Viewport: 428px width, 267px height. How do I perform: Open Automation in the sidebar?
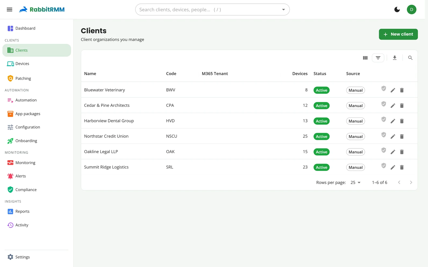[x=37, y=100]
